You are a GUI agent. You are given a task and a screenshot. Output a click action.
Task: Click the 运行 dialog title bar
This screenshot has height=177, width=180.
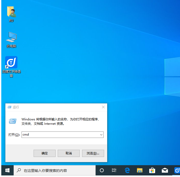pos(56,107)
